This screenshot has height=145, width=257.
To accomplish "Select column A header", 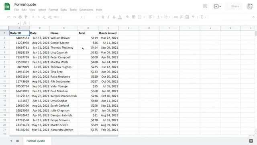I will point(19,28).
